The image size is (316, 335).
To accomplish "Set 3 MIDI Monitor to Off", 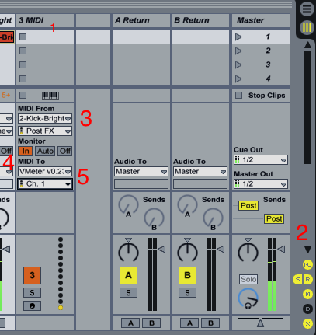I will [65, 151].
